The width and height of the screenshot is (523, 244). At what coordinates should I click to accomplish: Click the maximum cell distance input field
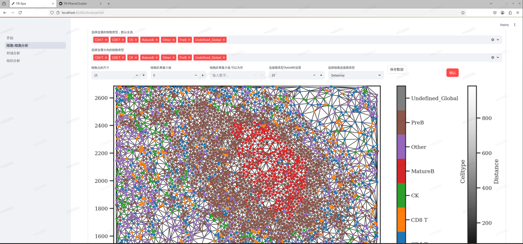pyautogui.click(x=232, y=75)
